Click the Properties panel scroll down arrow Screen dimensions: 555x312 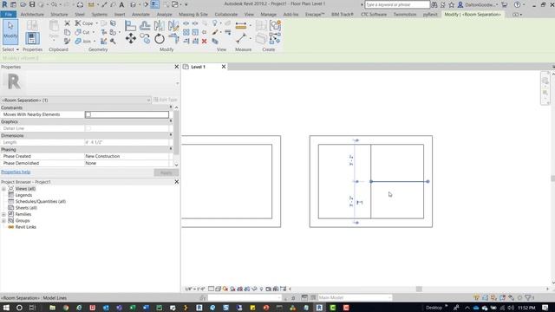click(176, 165)
